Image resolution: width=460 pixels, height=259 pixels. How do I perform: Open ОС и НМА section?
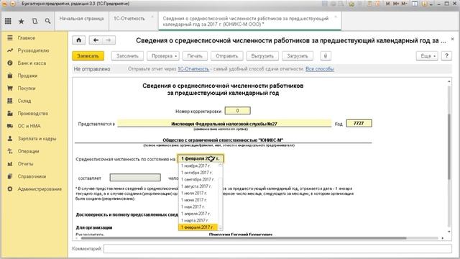pos(29,126)
